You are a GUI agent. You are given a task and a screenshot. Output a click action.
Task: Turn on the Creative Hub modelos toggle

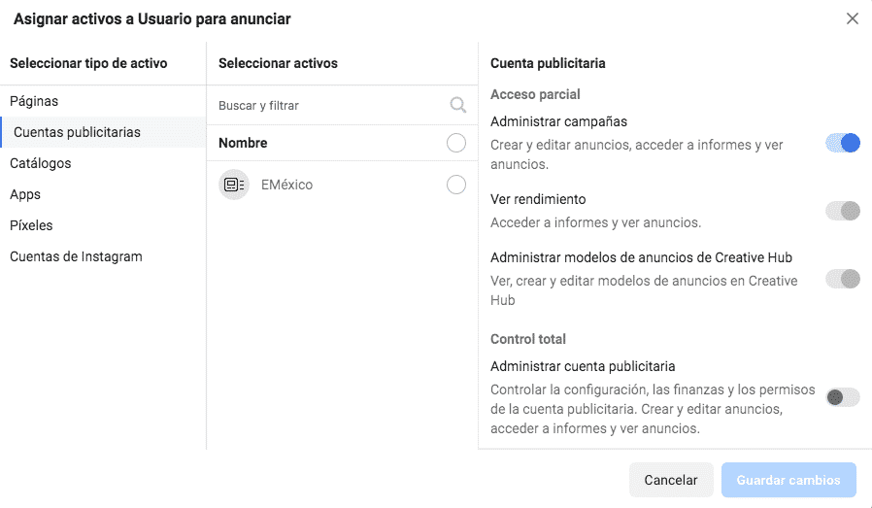click(x=843, y=279)
